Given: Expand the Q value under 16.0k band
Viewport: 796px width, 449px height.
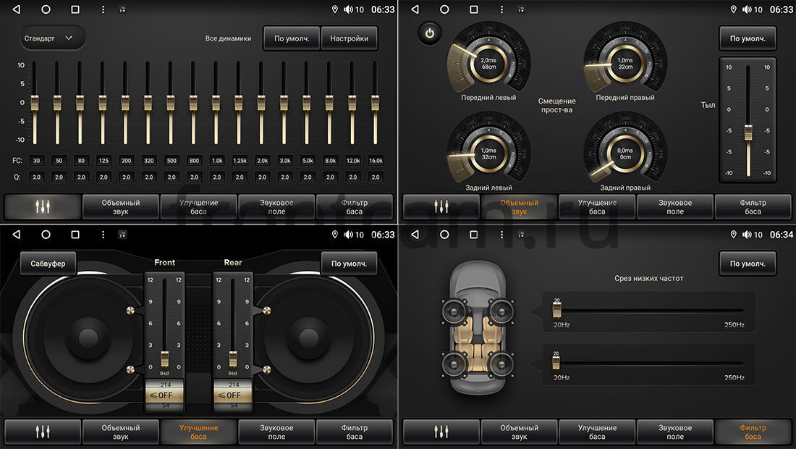Looking at the screenshot, I should tap(376, 177).
